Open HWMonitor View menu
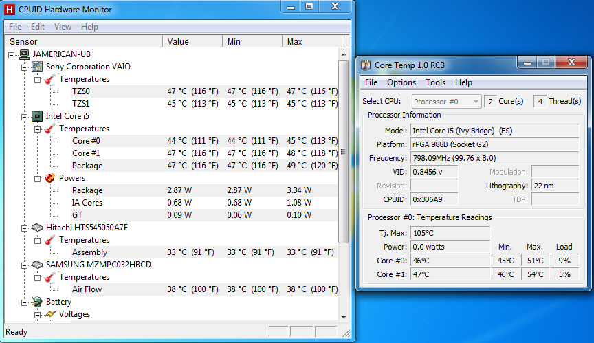 pyautogui.click(x=63, y=27)
